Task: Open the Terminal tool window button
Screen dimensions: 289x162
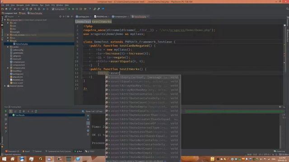Action: click(x=37, y=151)
